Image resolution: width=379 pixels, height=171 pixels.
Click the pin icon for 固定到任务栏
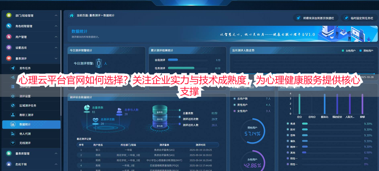coord(346,18)
